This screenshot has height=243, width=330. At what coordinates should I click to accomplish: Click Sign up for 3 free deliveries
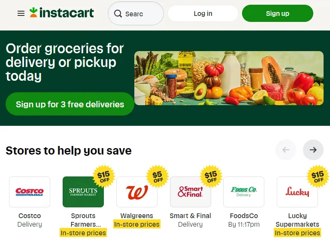pos(70,104)
